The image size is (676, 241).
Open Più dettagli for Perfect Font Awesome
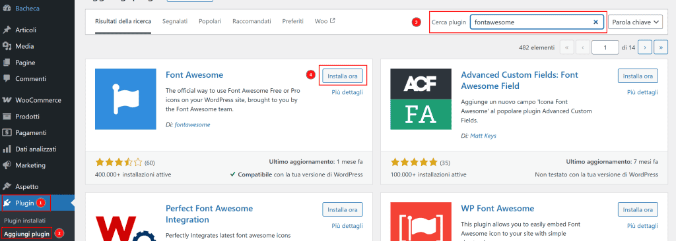(x=347, y=225)
